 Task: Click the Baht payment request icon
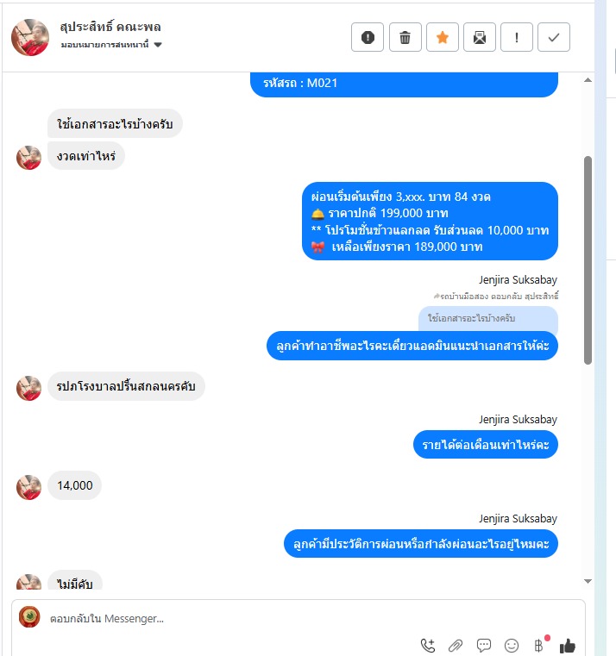pyautogui.click(x=539, y=645)
